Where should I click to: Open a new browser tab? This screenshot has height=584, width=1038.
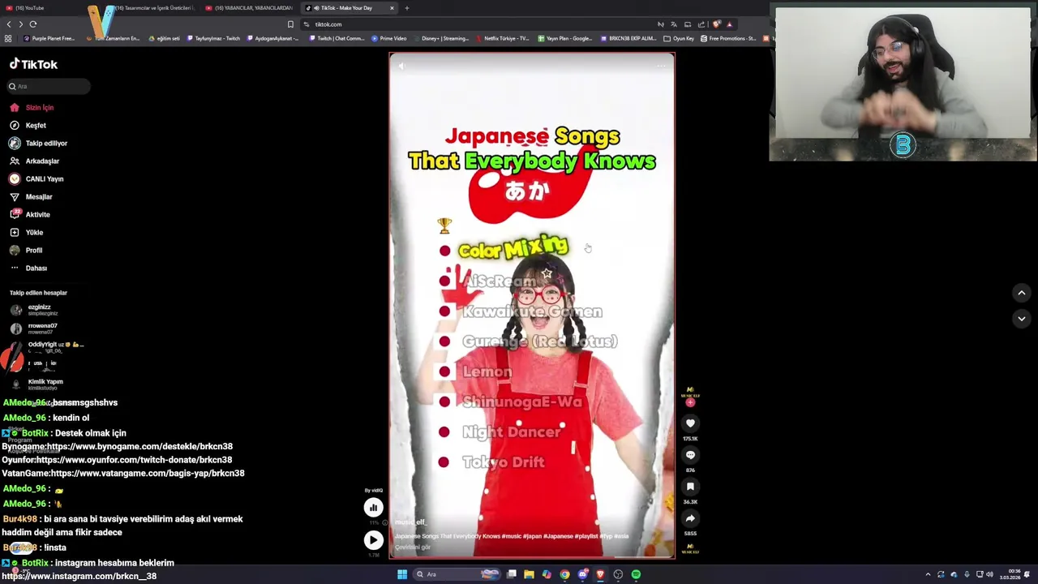pos(406,8)
